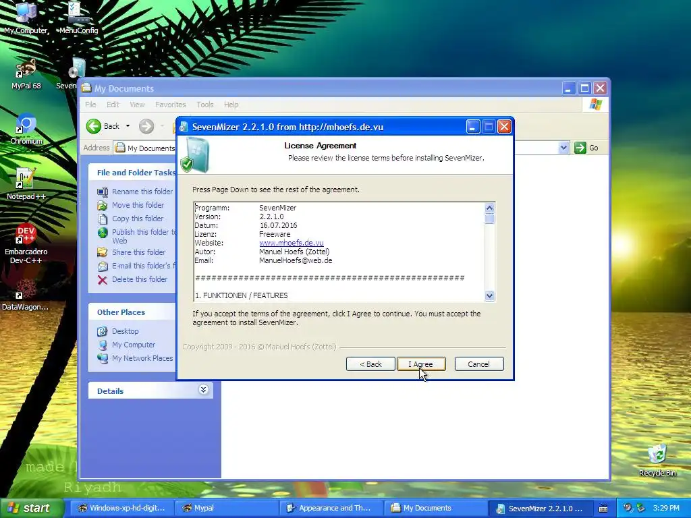Open www.mhoefs.de.vu link
691x518 pixels.
point(292,243)
